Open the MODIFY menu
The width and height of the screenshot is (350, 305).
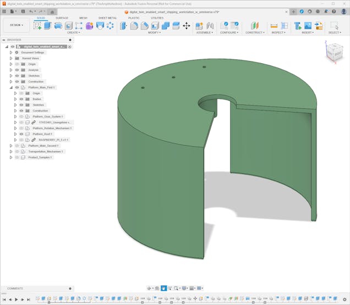(x=155, y=32)
